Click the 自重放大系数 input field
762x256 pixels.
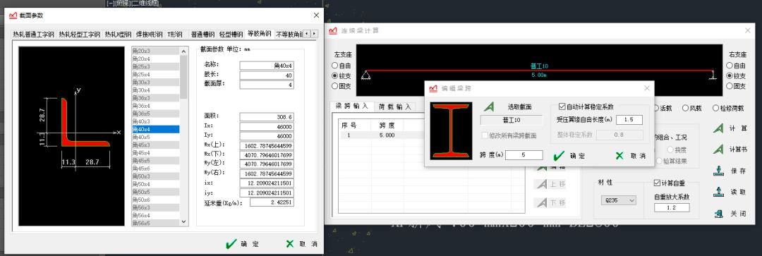coord(671,208)
